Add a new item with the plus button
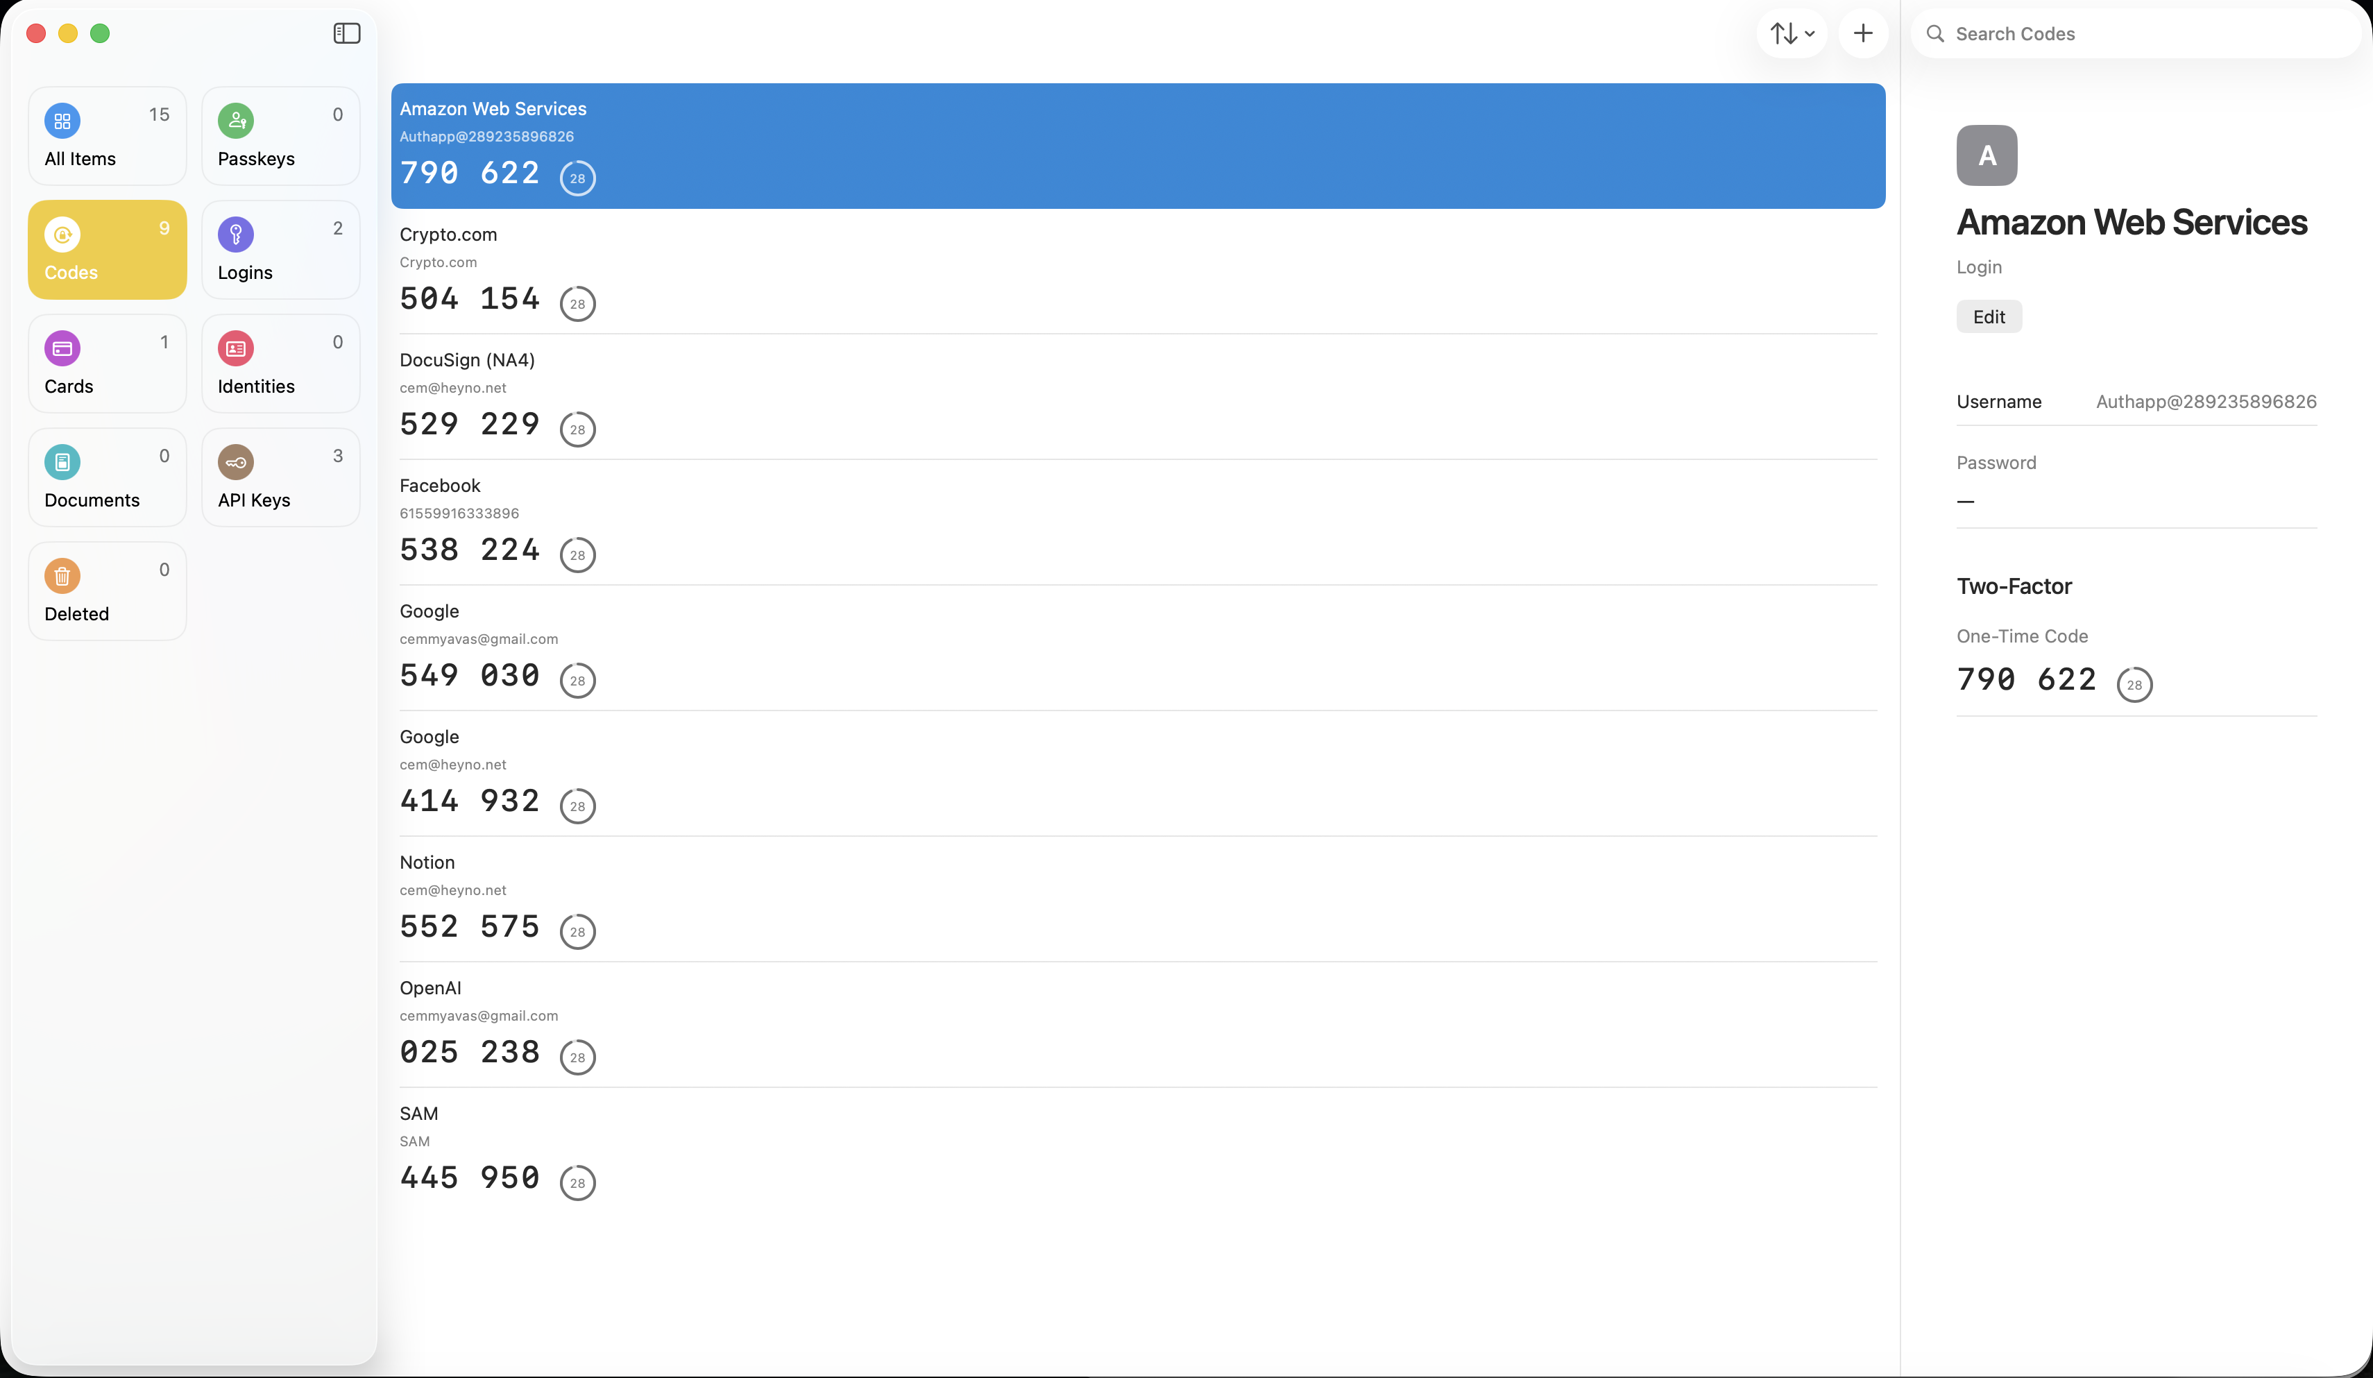Viewport: 2373px width, 1378px height. coord(1862,34)
